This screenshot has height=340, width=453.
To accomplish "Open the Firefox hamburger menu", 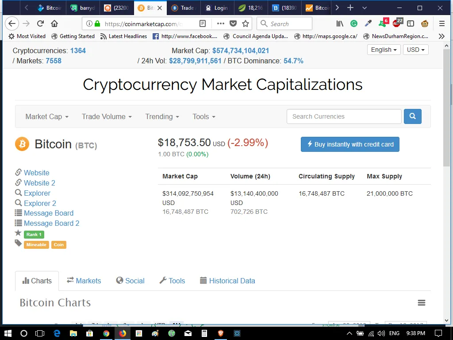I will pyautogui.click(x=442, y=24).
